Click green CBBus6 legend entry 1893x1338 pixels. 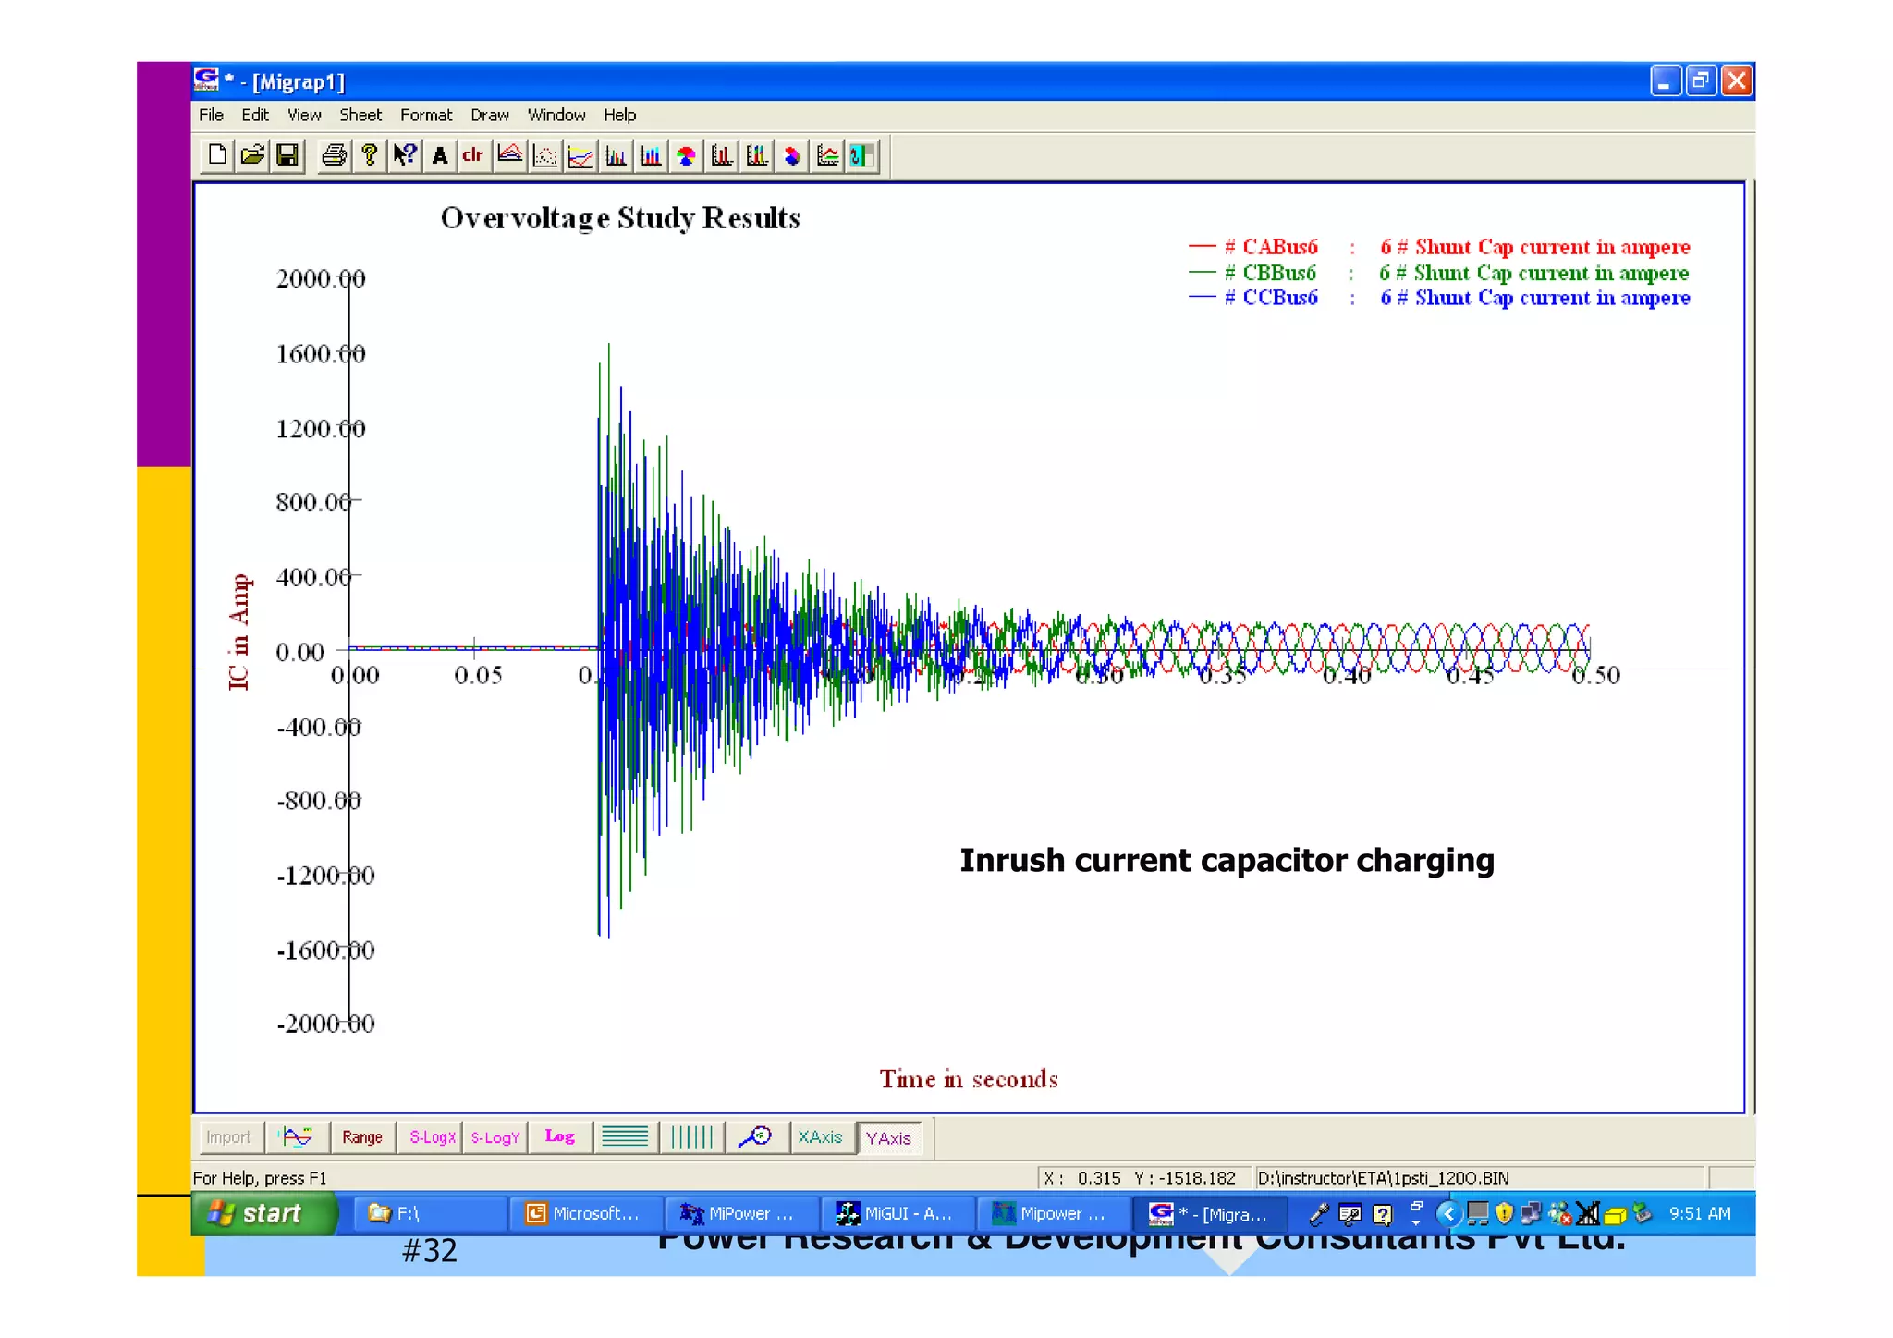[1439, 273]
